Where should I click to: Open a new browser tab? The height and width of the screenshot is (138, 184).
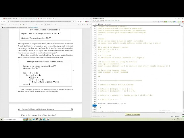(56, 19)
